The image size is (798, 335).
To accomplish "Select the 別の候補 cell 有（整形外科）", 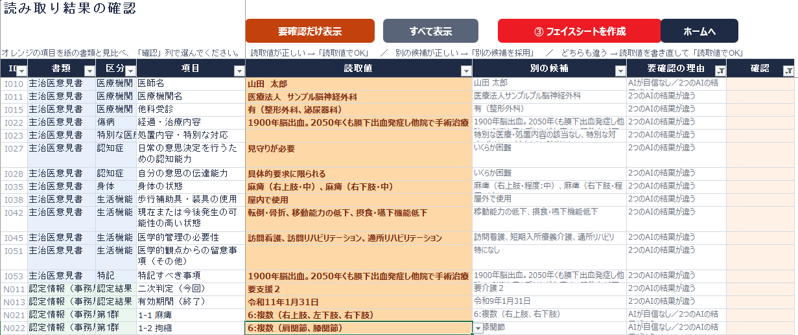I will click(x=549, y=110).
